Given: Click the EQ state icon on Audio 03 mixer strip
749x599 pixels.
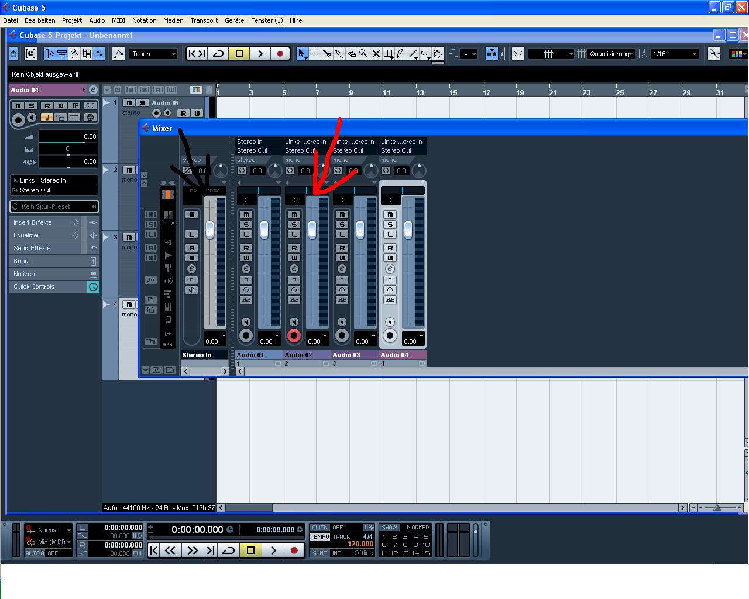Looking at the screenshot, I should (342, 290).
